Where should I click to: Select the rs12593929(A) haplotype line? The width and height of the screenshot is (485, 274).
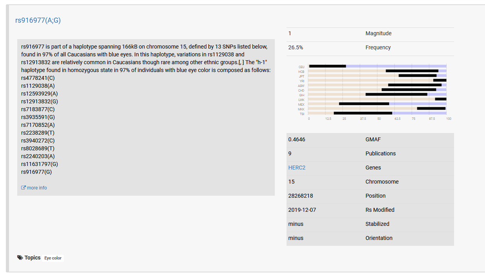(x=40, y=94)
